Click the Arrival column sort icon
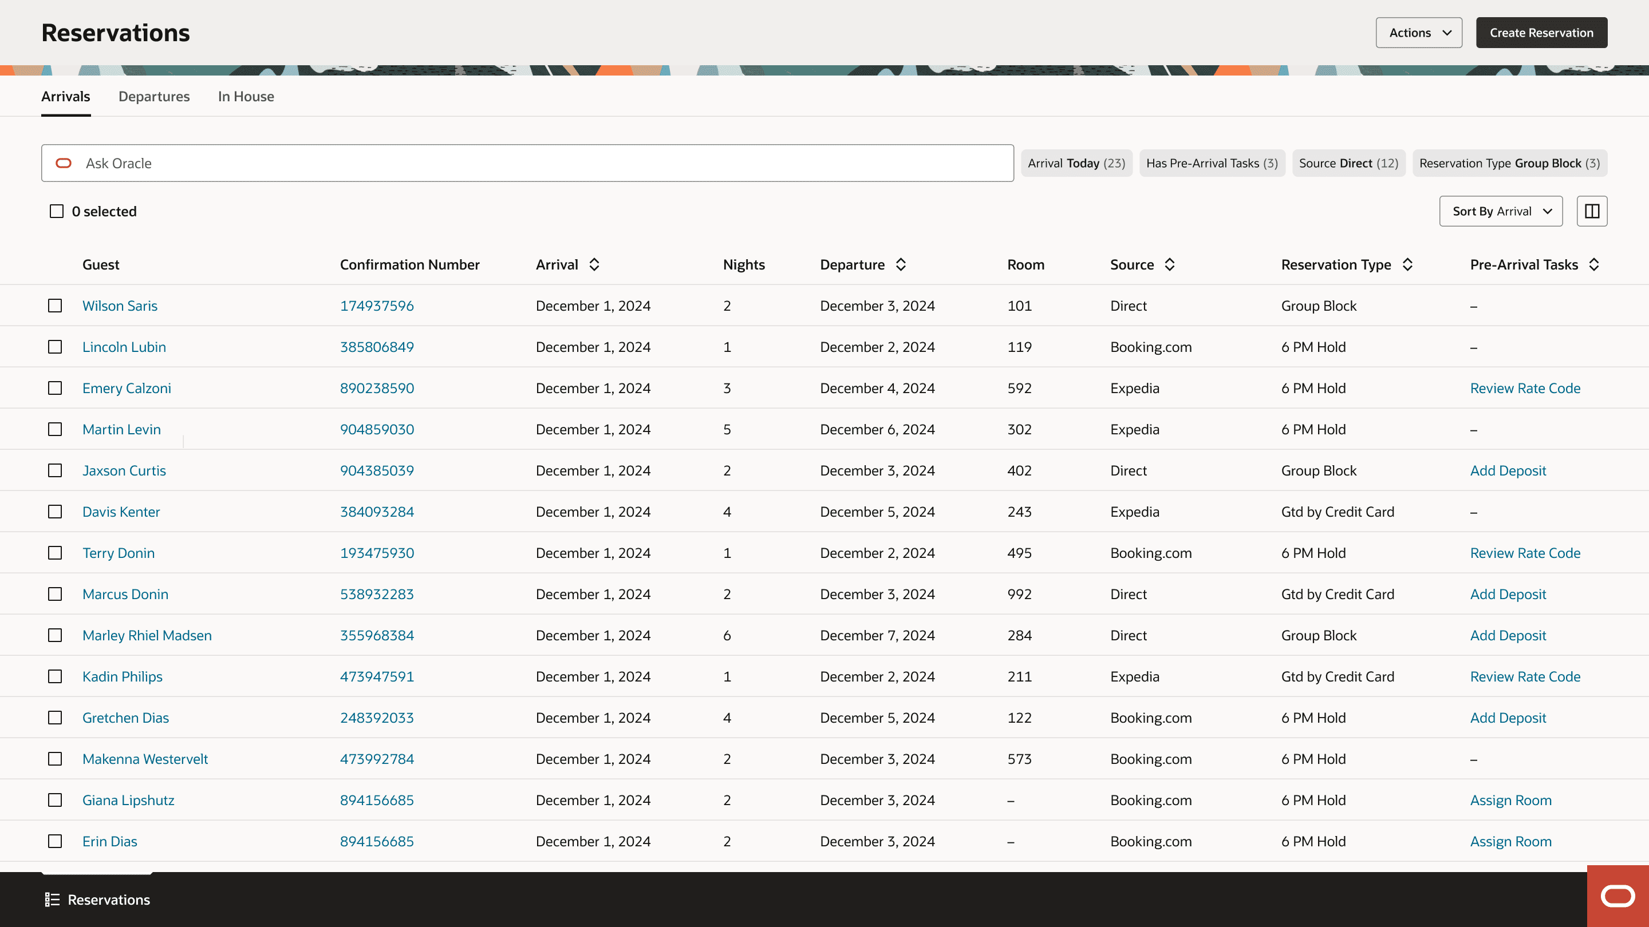Viewport: 1649px width, 927px height. [594, 264]
